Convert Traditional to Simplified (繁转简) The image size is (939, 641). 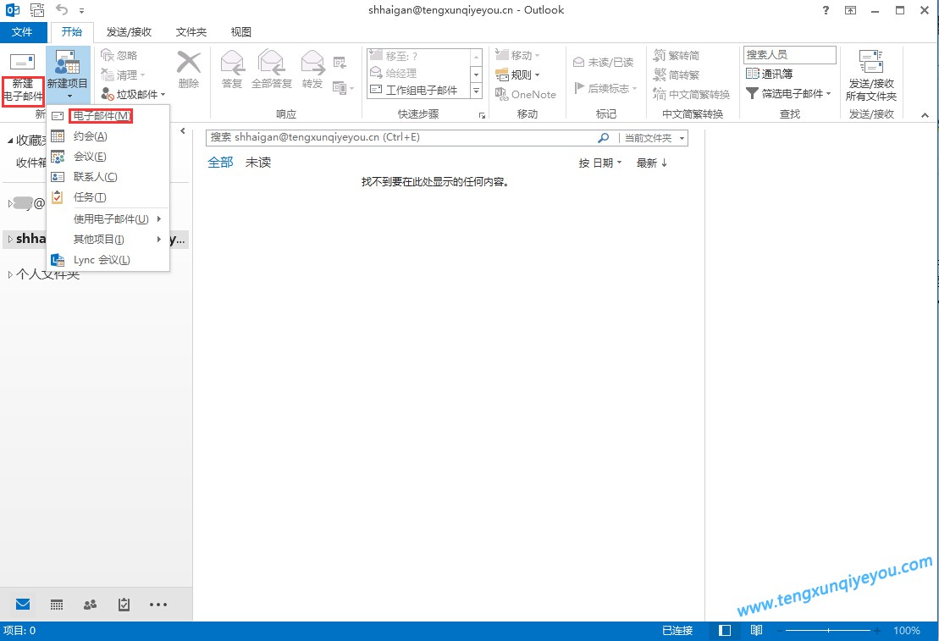click(677, 55)
